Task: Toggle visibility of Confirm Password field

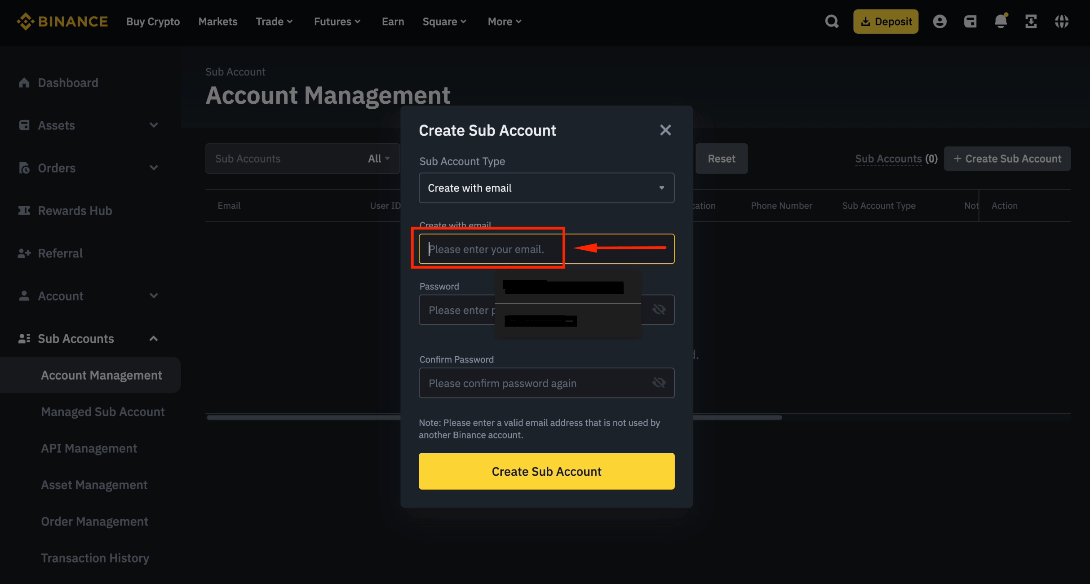Action: [659, 383]
